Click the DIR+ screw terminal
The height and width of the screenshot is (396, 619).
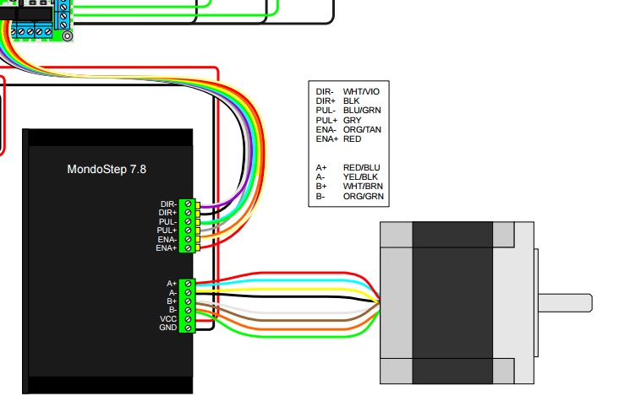pyautogui.click(x=187, y=213)
